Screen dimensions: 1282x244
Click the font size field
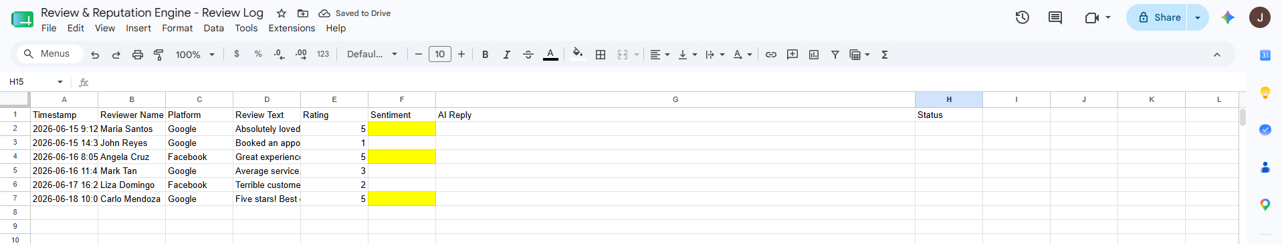[439, 54]
